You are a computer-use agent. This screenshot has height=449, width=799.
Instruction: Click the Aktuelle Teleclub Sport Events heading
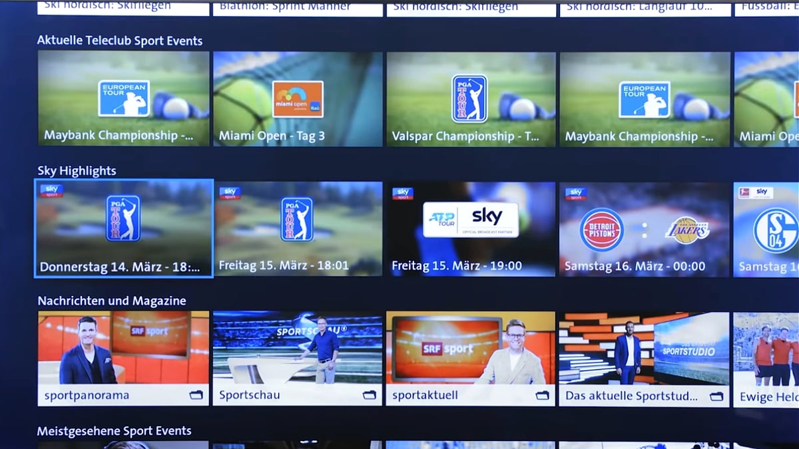(x=120, y=41)
